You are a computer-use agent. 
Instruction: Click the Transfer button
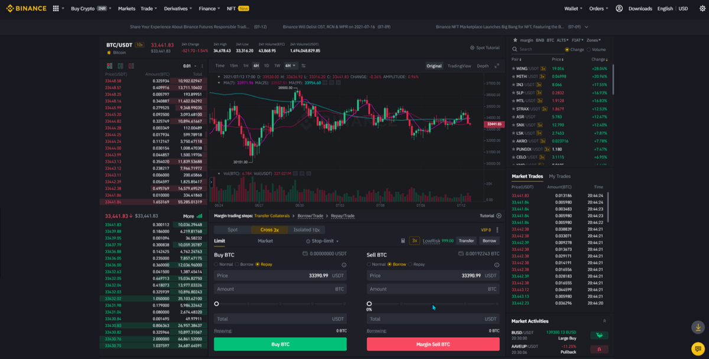click(467, 241)
